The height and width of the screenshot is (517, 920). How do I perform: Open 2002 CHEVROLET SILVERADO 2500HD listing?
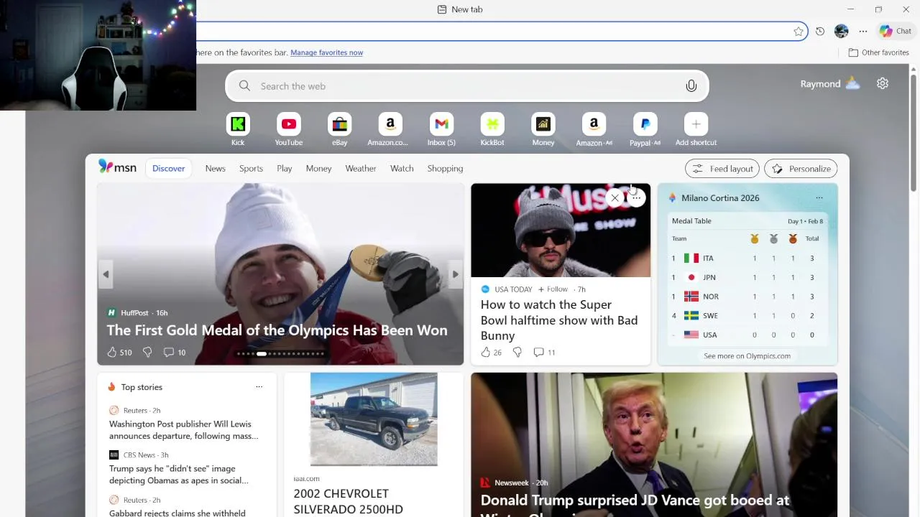pos(348,501)
